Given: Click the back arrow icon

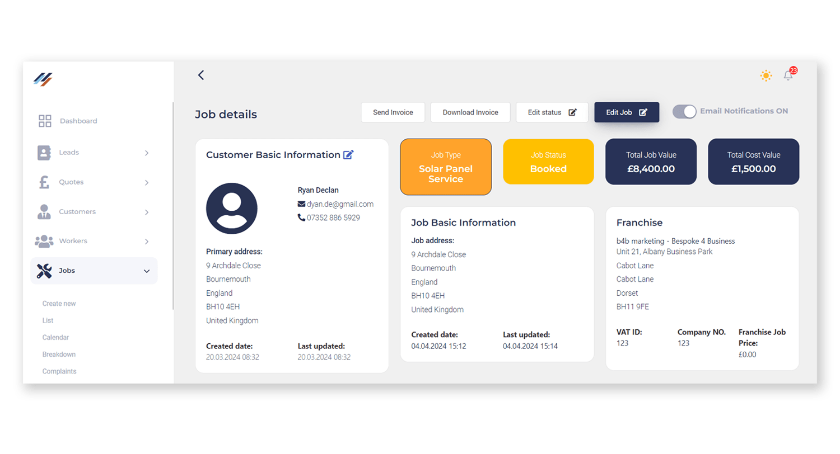Looking at the screenshot, I should (x=201, y=75).
